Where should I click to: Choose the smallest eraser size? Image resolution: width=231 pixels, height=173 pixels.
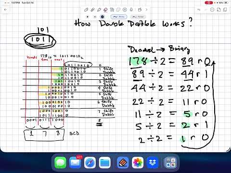(x=88, y=17)
